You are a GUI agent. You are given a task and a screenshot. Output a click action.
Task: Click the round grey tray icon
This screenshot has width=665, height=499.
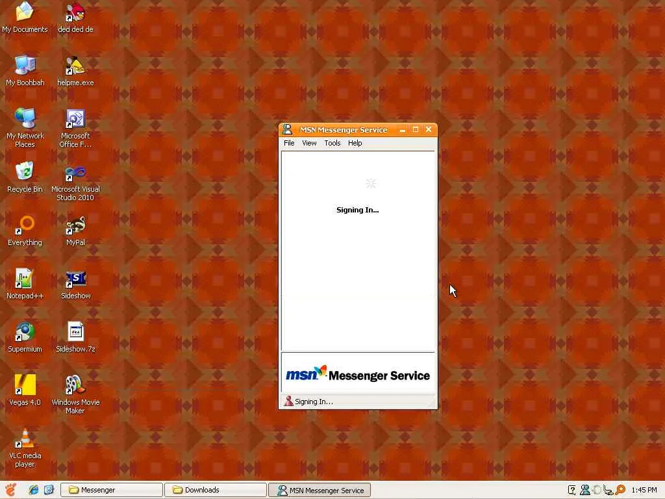(597, 490)
